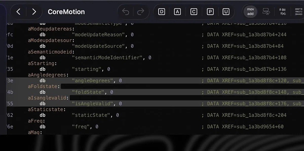Viewport: 304px width, 151px height.
Task: Select the aFreq label
Action: tap(37, 121)
